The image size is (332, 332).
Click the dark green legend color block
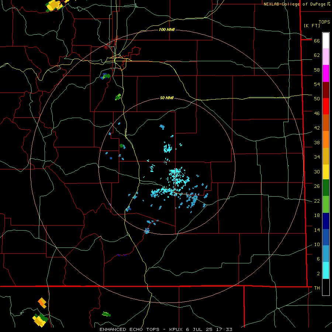coord(326,188)
